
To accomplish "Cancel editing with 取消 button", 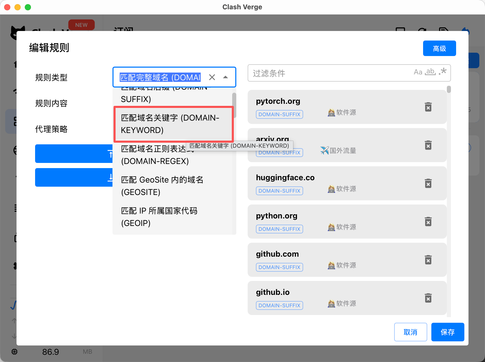I will 410,332.
